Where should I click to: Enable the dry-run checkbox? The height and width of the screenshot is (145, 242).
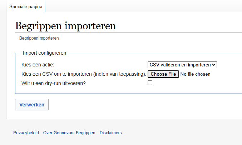tap(150, 83)
